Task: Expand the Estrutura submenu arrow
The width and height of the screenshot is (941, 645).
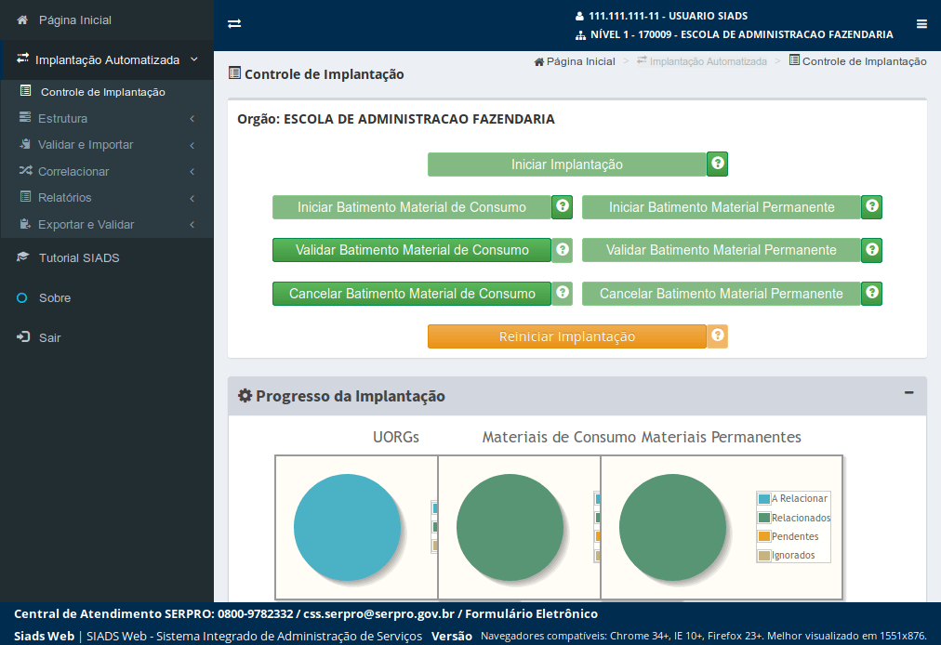Action: [x=192, y=119]
